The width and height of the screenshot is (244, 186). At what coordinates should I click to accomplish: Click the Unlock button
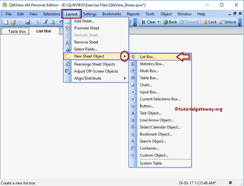[228, 22]
